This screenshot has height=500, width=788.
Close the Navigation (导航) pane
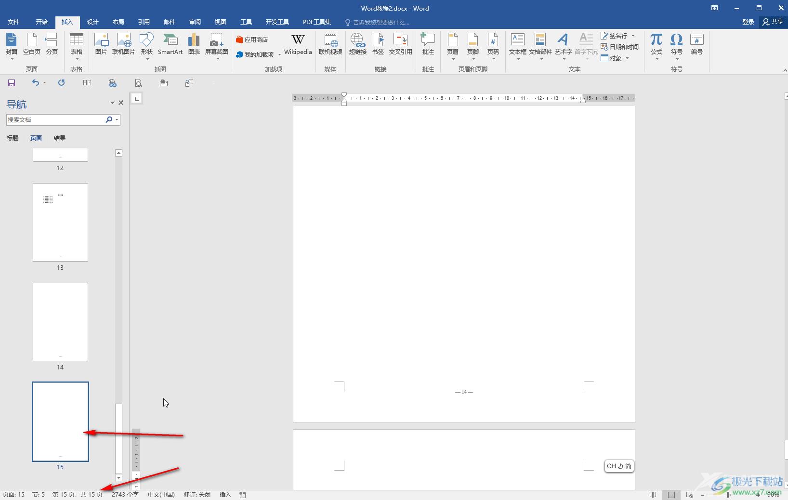coord(121,103)
